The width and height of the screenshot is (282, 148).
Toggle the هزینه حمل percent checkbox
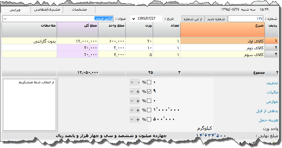[x=149, y=119]
